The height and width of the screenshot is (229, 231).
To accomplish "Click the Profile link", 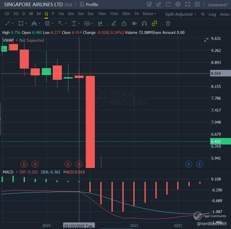I will click(x=92, y=5).
